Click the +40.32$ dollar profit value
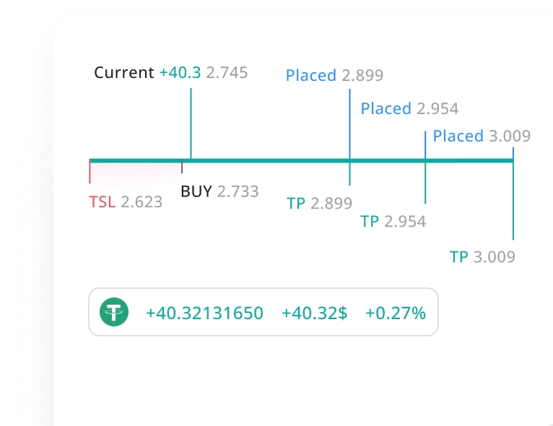 (x=314, y=313)
